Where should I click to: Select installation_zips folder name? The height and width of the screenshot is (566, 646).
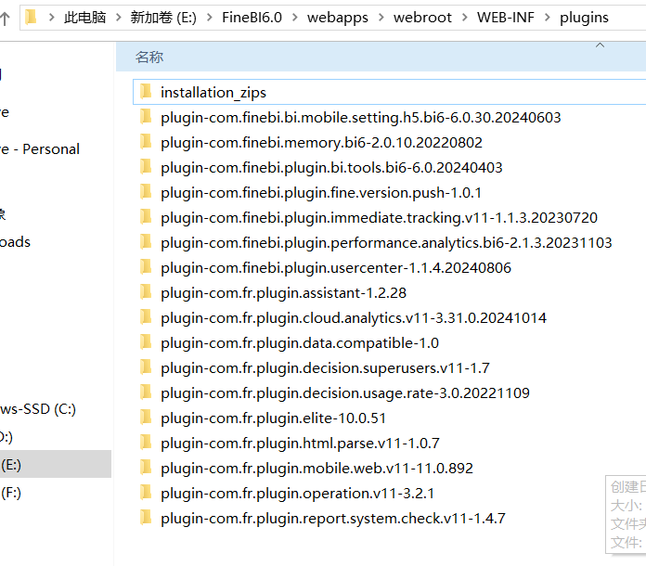(213, 92)
